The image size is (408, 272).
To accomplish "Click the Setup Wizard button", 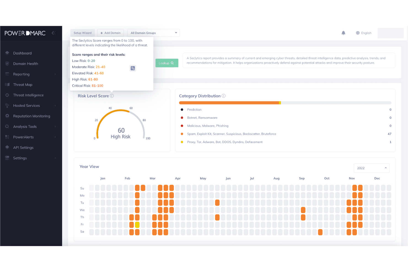I will (x=82, y=33).
